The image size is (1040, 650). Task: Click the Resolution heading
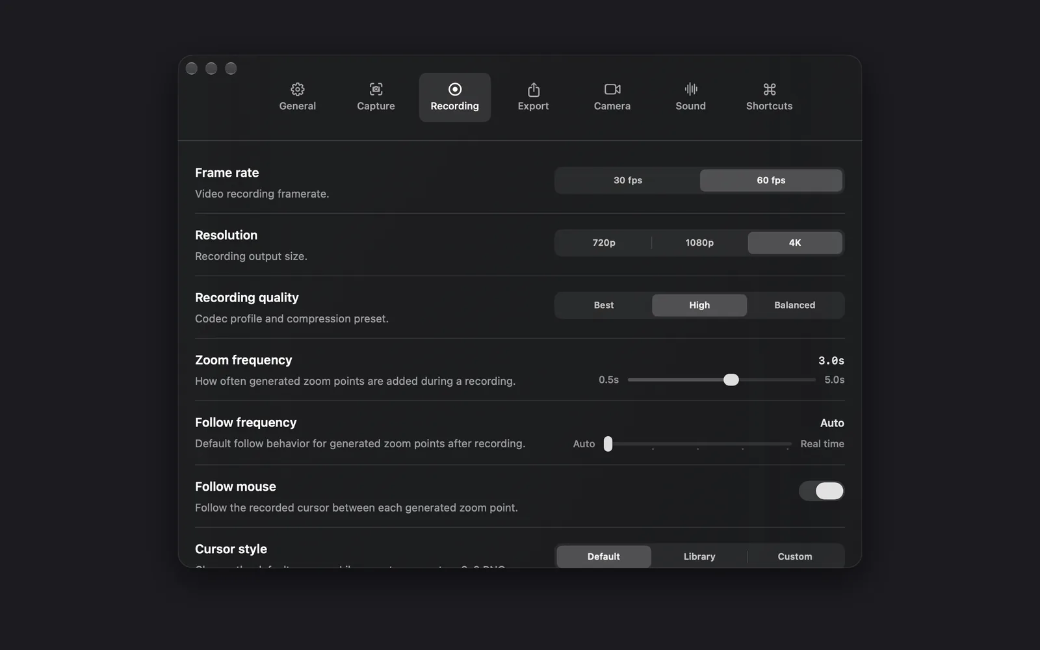[x=226, y=235]
